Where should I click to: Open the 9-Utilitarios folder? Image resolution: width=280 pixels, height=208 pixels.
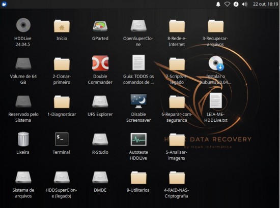click(x=138, y=178)
